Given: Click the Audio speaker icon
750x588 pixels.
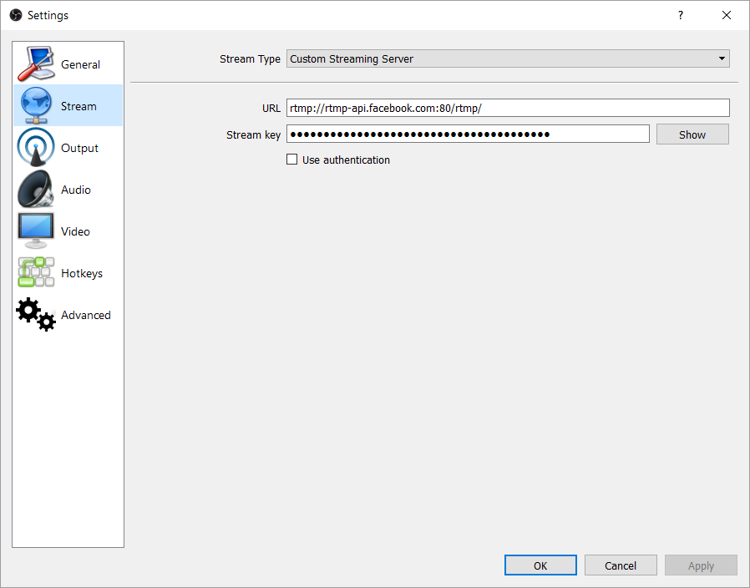Looking at the screenshot, I should click(36, 190).
